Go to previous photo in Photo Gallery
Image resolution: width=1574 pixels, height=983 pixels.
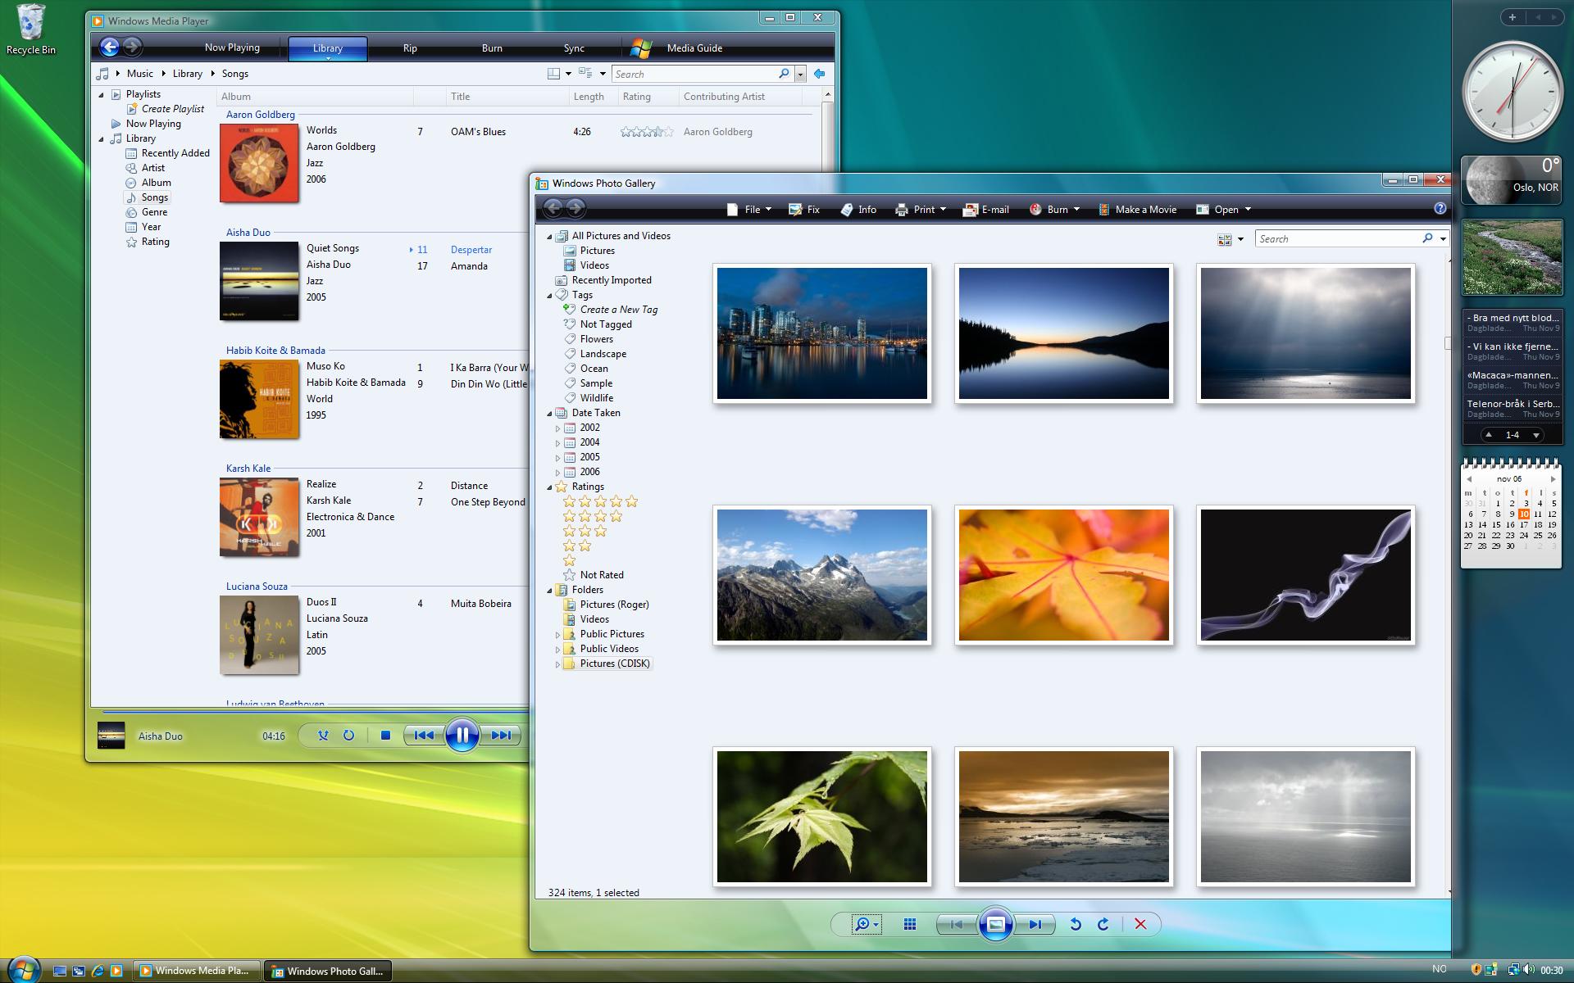pos(957,925)
